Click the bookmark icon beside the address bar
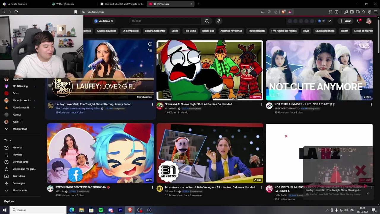Image resolution: width=380 pixels, height=214 pixels. [x=75, y=12]
